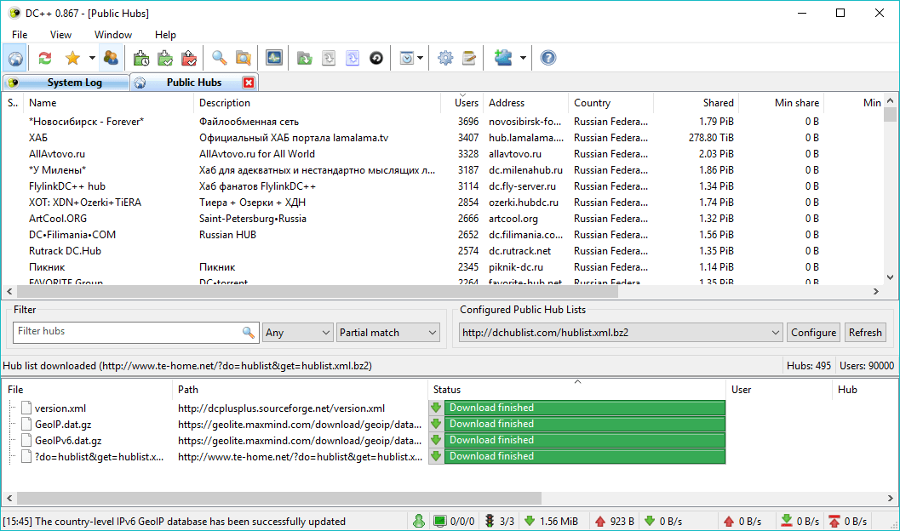Click inside the Filter hubs input field
900x531 pixels.
coord(128,332)
